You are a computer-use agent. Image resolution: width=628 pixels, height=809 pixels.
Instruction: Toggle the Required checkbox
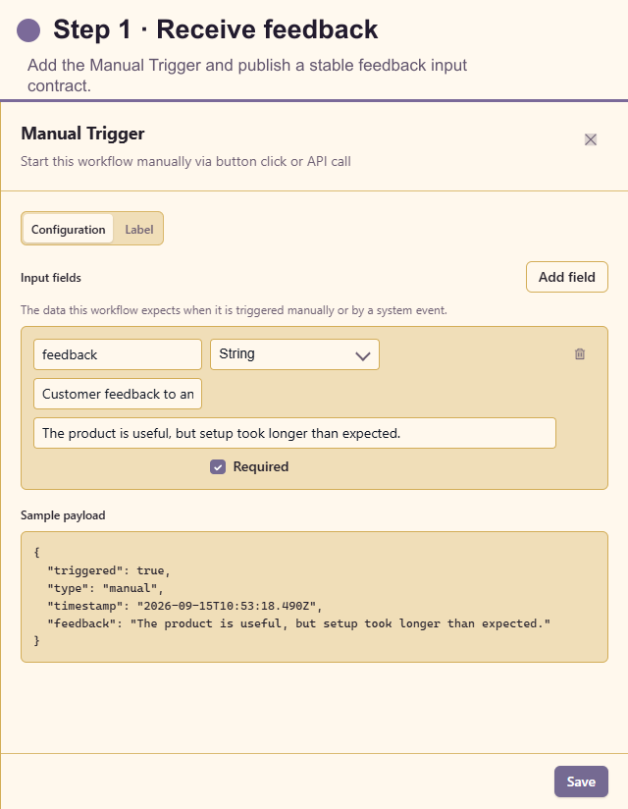218,467
